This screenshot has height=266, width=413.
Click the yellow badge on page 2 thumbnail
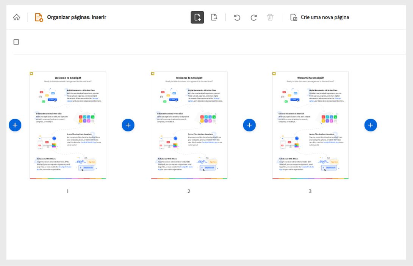[153, 74]
